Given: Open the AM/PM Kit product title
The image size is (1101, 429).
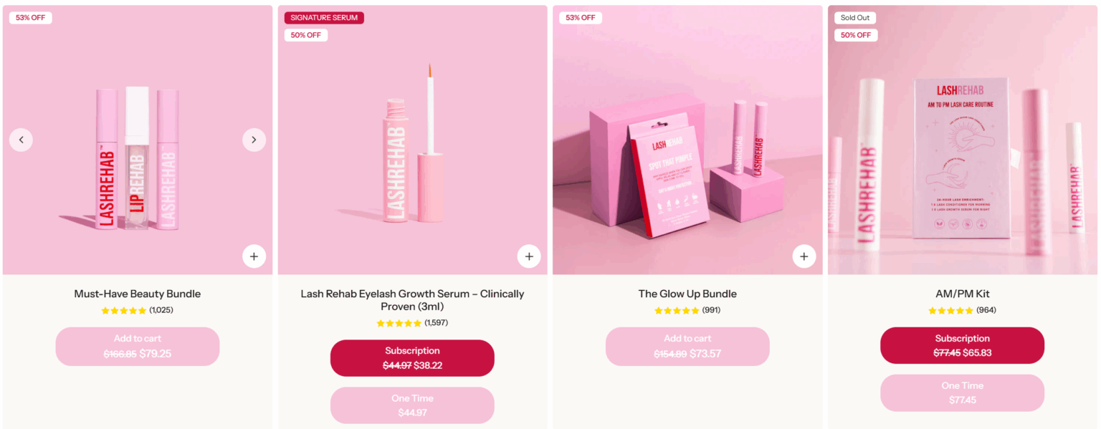Looking at the screenshot, I should [x=962, y=294].
